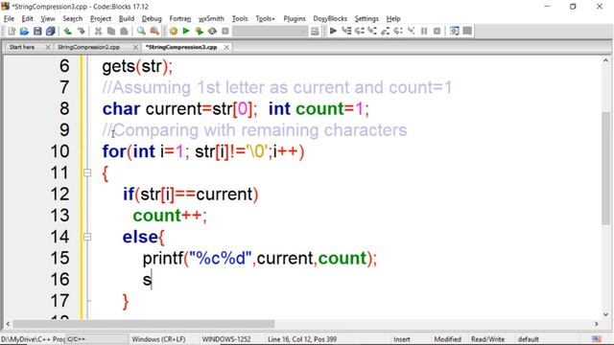Viewport: 614px width, 345px height.
Task: Click the Insert mode status entry
Action: tap(402, 339)
